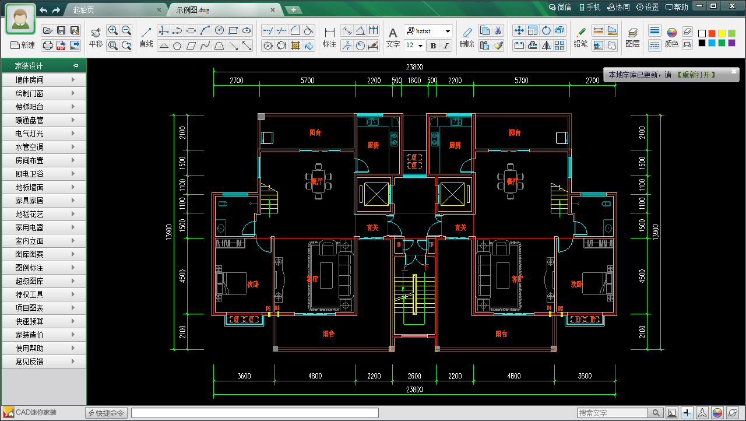Click the 快捷命令 button
The width and height of the screenshot is (746, 421).
106,413
